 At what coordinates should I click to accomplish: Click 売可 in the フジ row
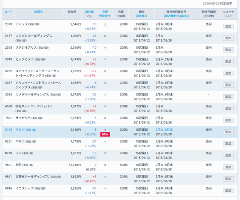pos(208,153)
